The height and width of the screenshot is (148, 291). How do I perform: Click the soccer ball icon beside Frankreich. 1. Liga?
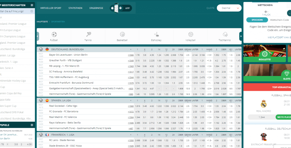pos(41,135)
